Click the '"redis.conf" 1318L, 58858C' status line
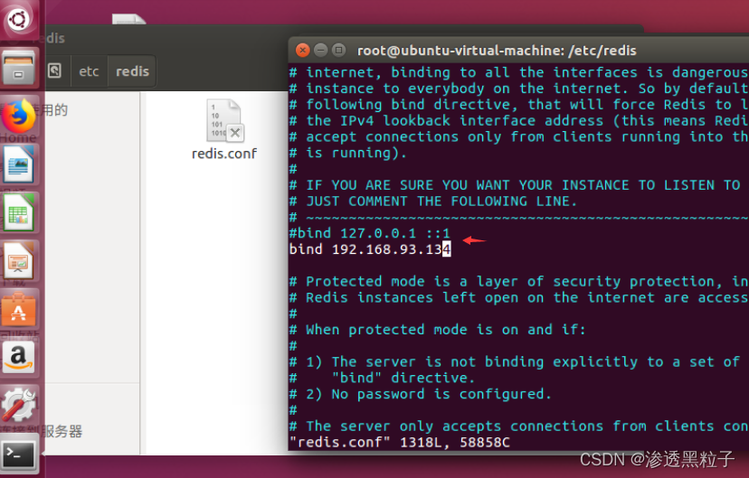The width and height of the screenshot is (749, 478). point(400,442)
